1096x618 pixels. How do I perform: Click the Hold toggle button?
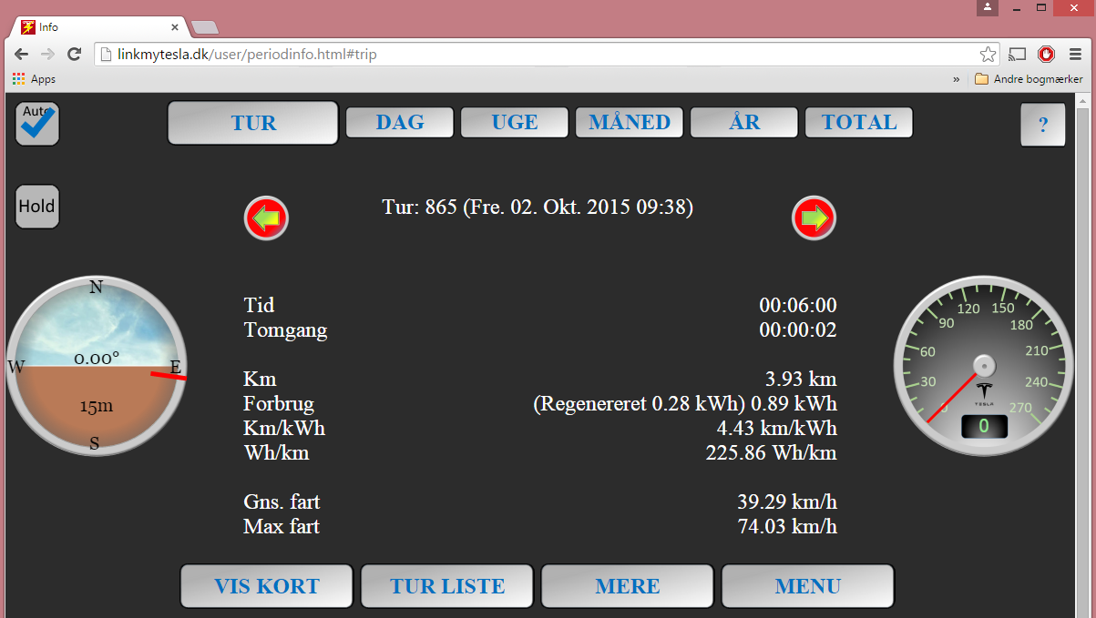(x=37, y=207)
